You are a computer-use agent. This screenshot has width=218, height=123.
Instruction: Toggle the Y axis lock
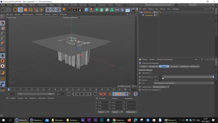tap(53, 10)
